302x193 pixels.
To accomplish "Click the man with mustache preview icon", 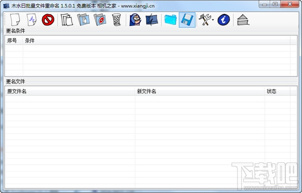I will point(135,20).
